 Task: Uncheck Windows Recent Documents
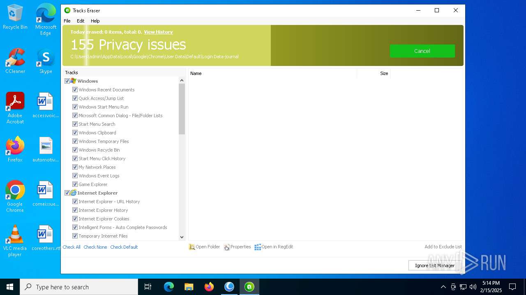[x=75, y=90]
